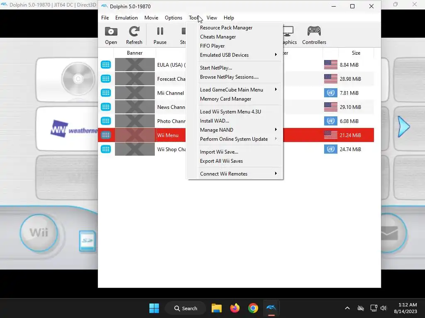Viewport: 425px width, 318px height.
Task: Click the Open toolbar icon
Action: click(111, 31)
